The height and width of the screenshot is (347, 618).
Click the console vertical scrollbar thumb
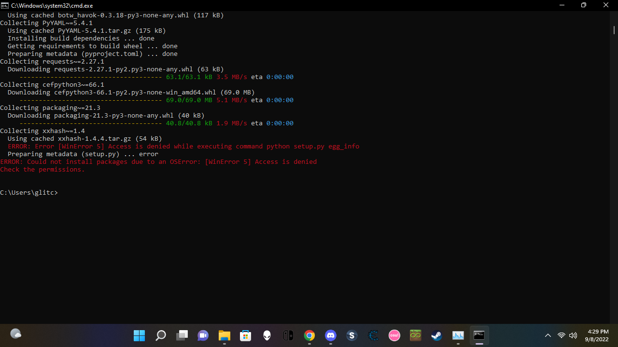[x=614, y=30]
